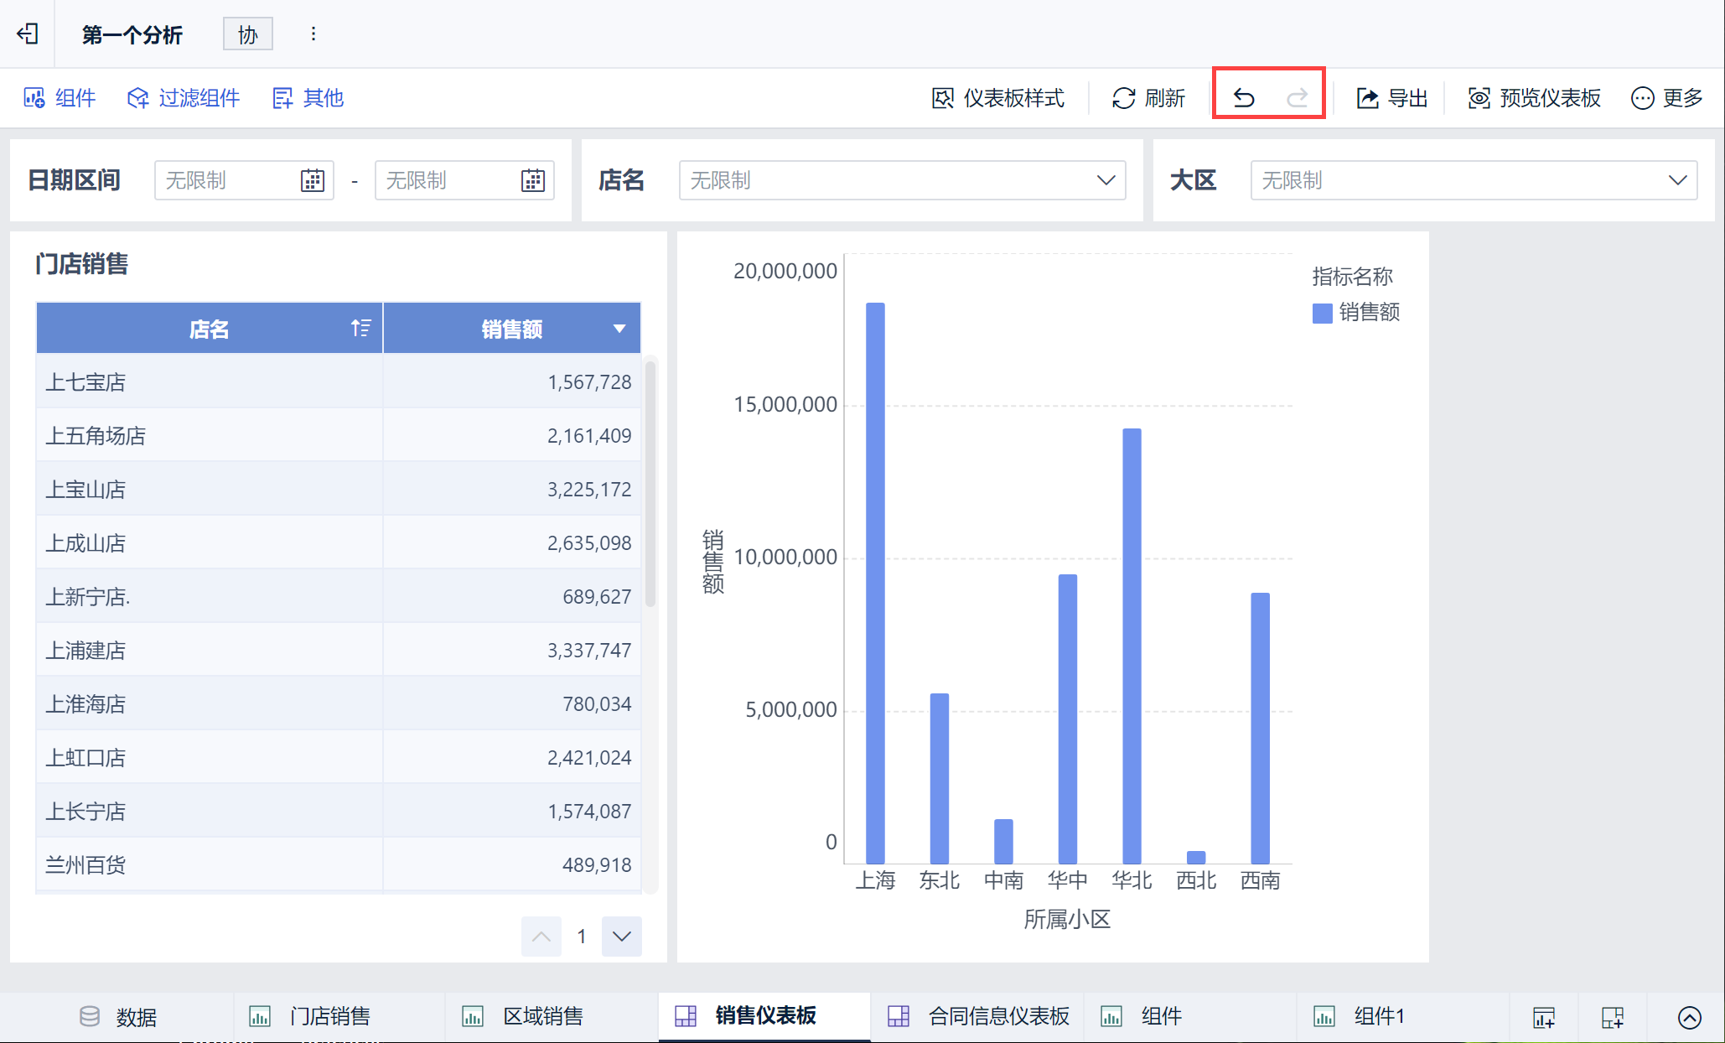Image resolution: width=1725 pixels, height=1043 pixels.
Task: Click the collapse circle arrow at bottom right
Action: [x=1689, y=1017]
